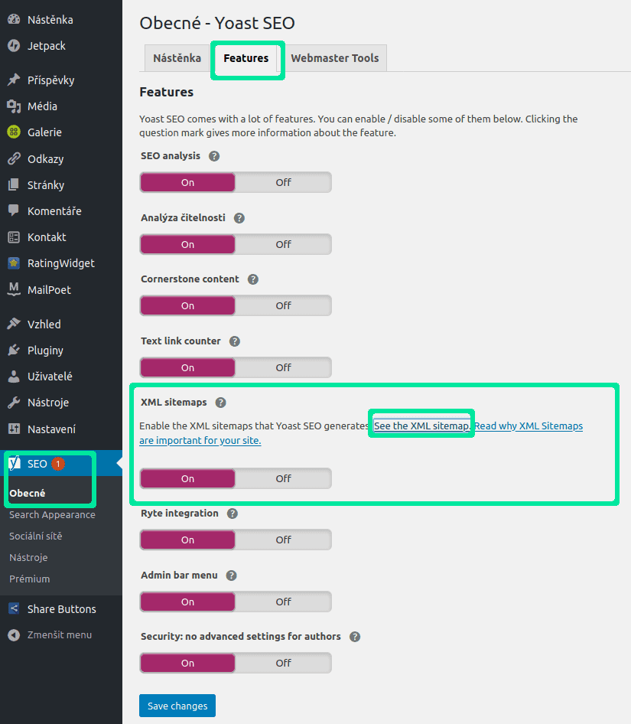The image size is (631, 724).
Task: Open the See the XML sitemap link
Action: pyautogui.click(x=421, y=426)
